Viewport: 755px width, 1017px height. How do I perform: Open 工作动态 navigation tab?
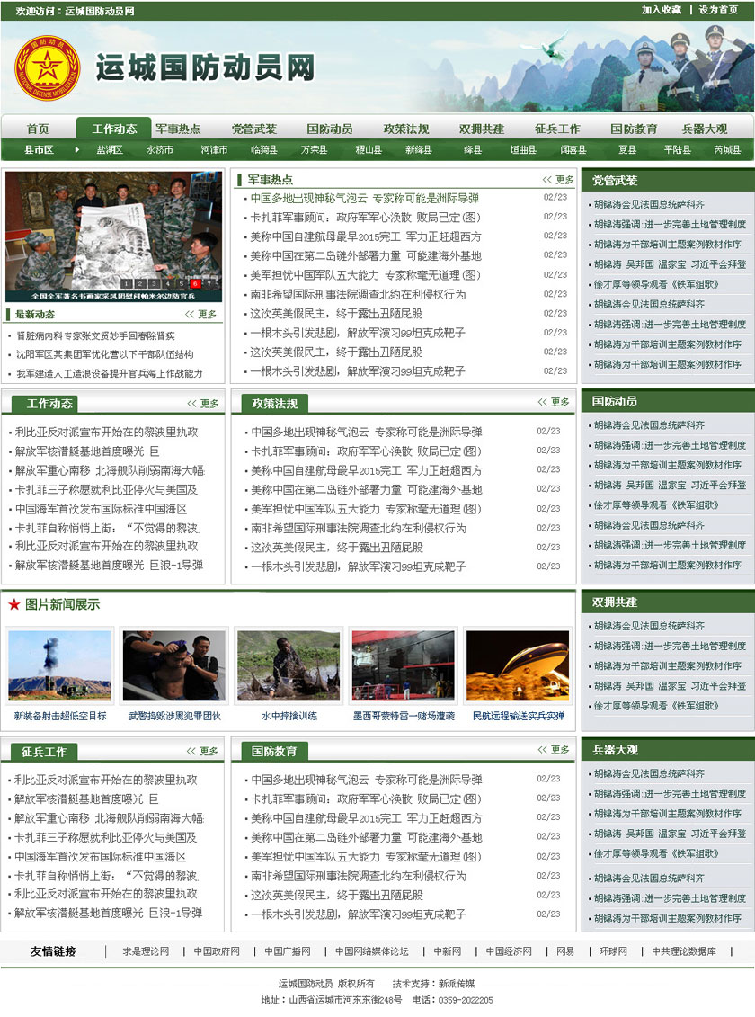(x=114, y=129)
